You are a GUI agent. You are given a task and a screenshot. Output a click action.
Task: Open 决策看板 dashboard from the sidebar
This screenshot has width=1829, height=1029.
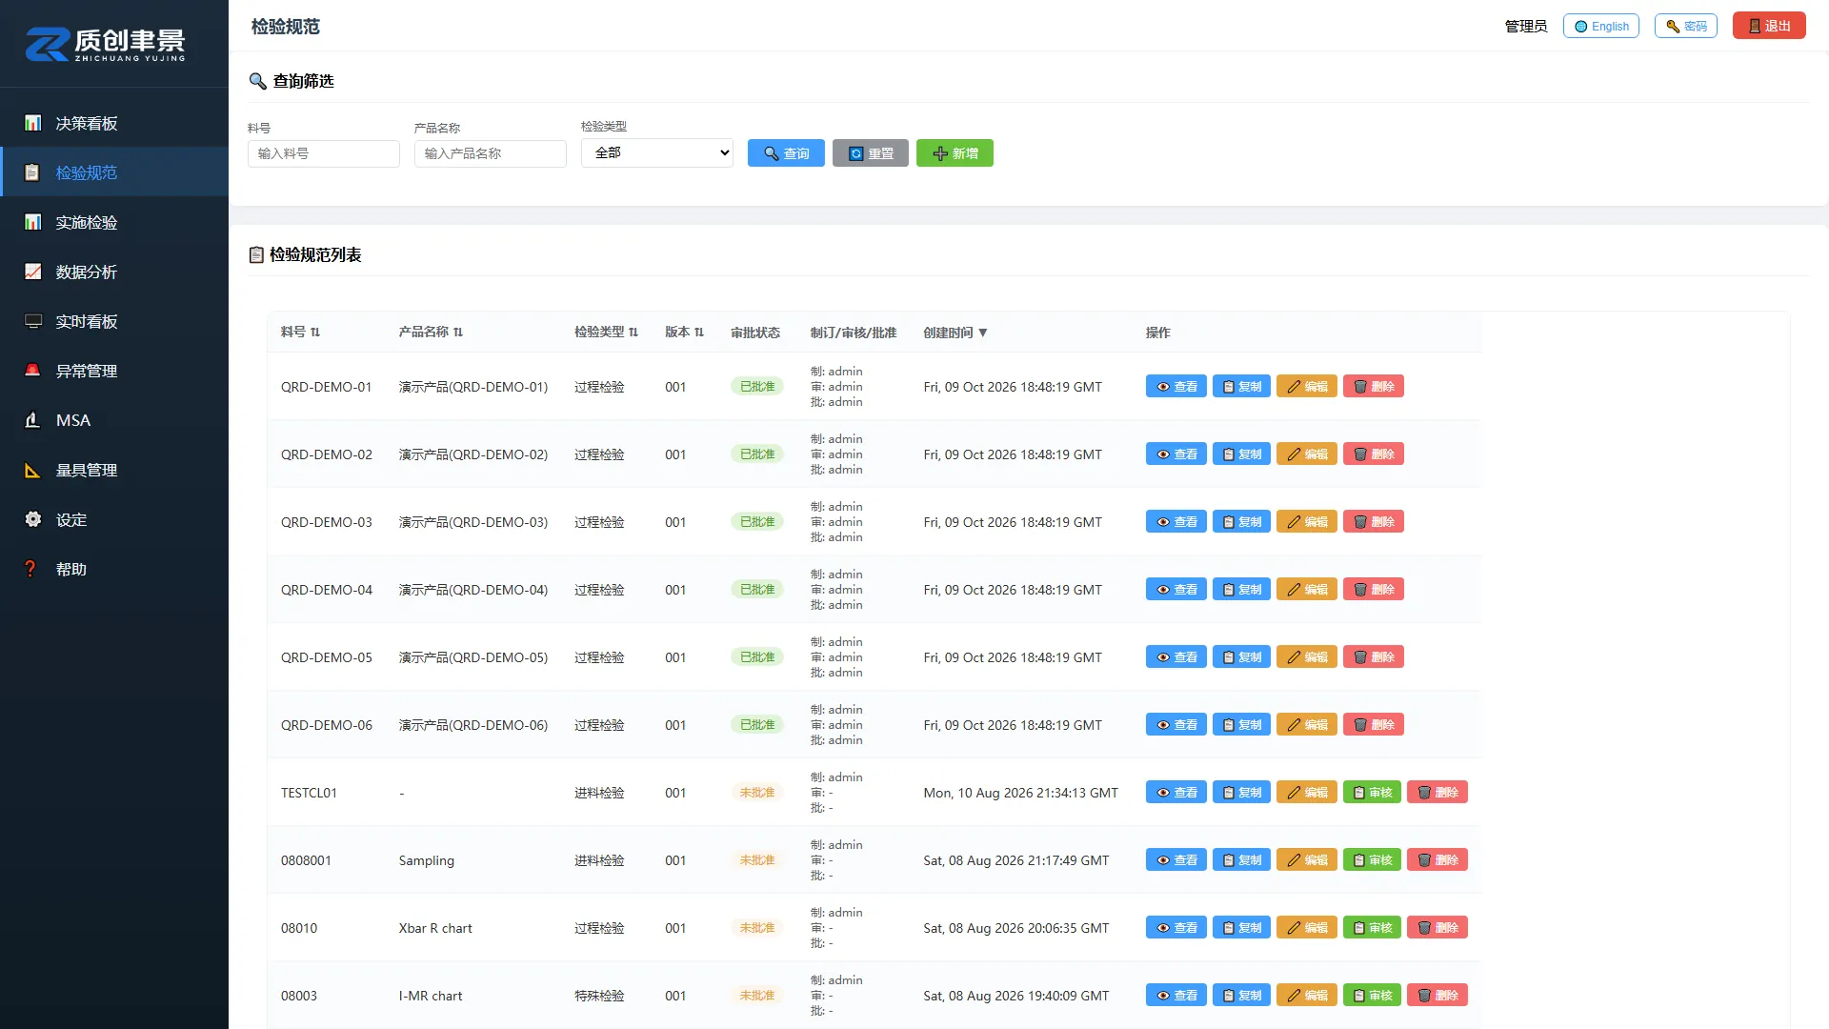tap(114, 123)
